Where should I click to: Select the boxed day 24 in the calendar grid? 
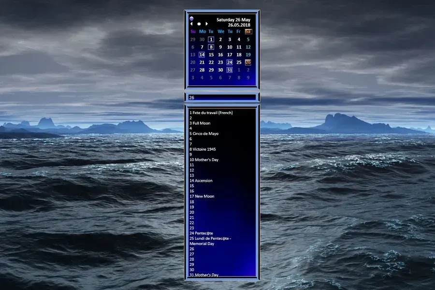point(230,62)
